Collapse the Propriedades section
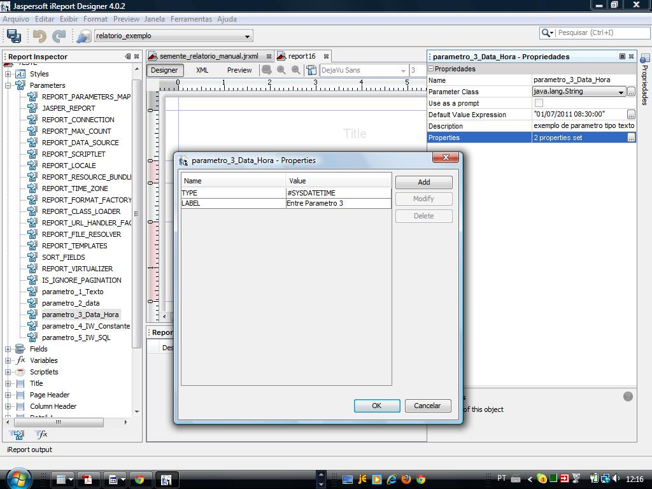 click(x=431, y=69)
